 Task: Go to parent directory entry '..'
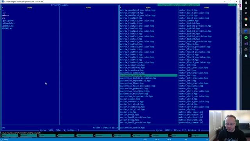(3, 10)
